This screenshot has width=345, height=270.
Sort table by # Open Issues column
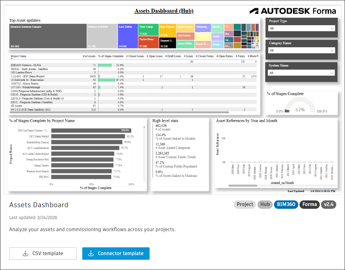pos(155,56)
